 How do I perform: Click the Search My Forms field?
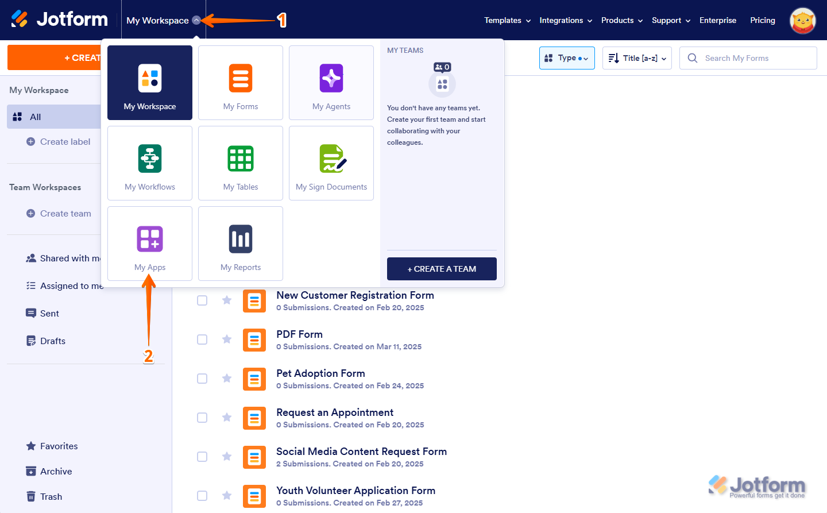[748, 58]
